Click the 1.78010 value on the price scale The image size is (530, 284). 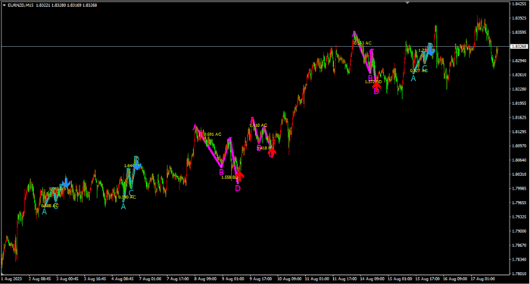[x=519, y=273]
